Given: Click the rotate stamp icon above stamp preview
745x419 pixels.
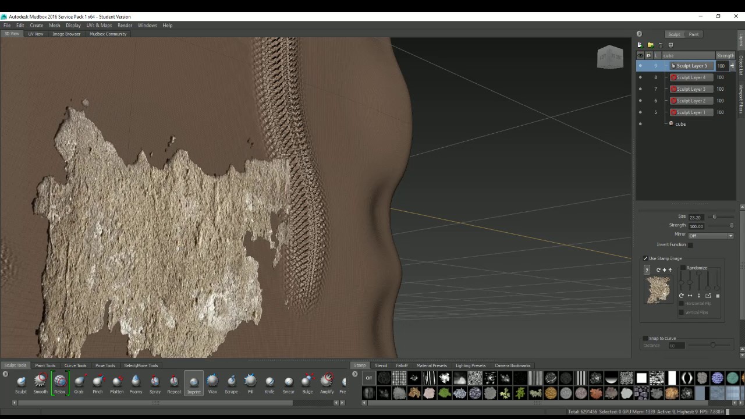Looking at the screenshot, I should pos(658,270).
